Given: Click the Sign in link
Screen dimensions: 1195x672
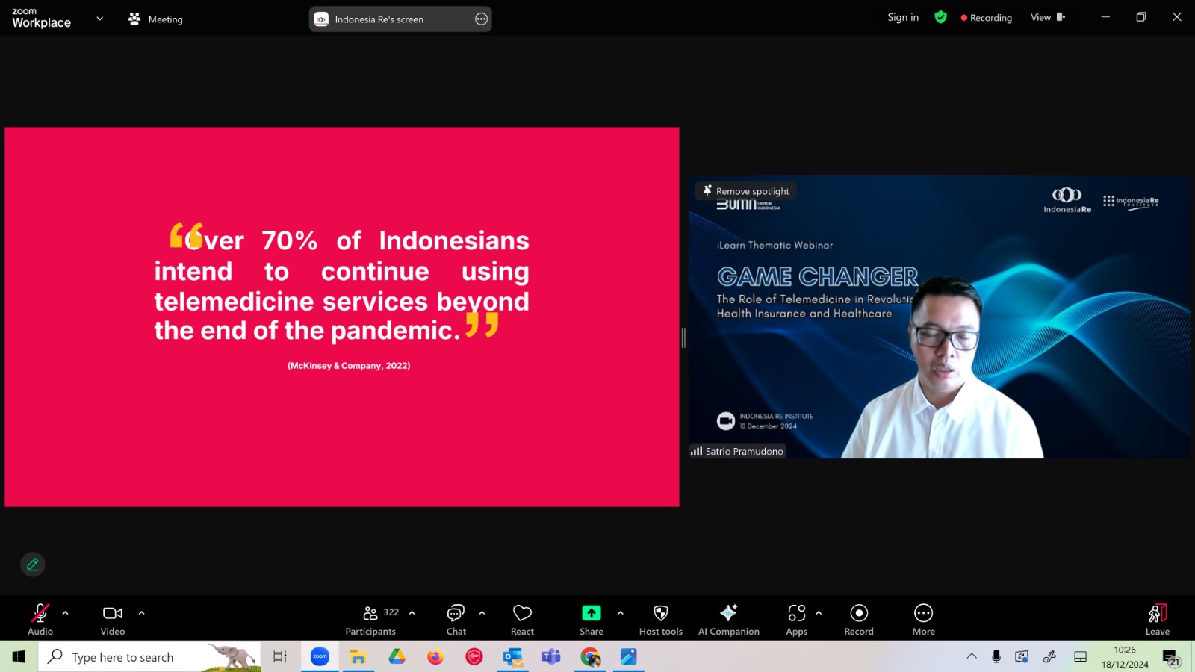Looking at the screenshot, I should click(903, 17).
